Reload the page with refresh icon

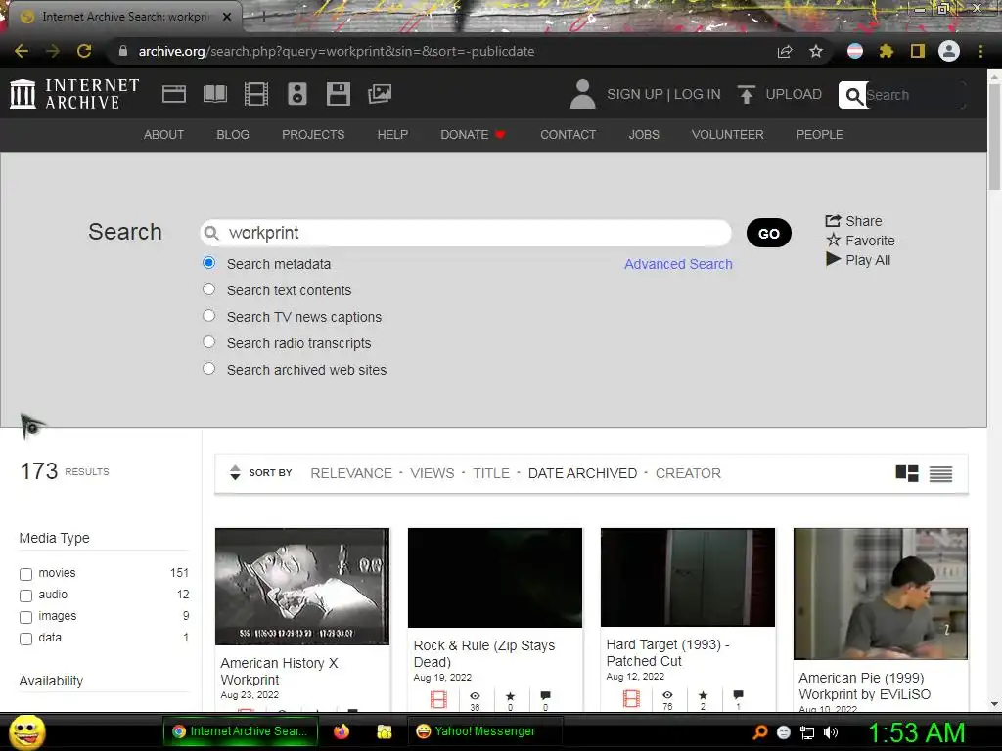pos(84,51)
